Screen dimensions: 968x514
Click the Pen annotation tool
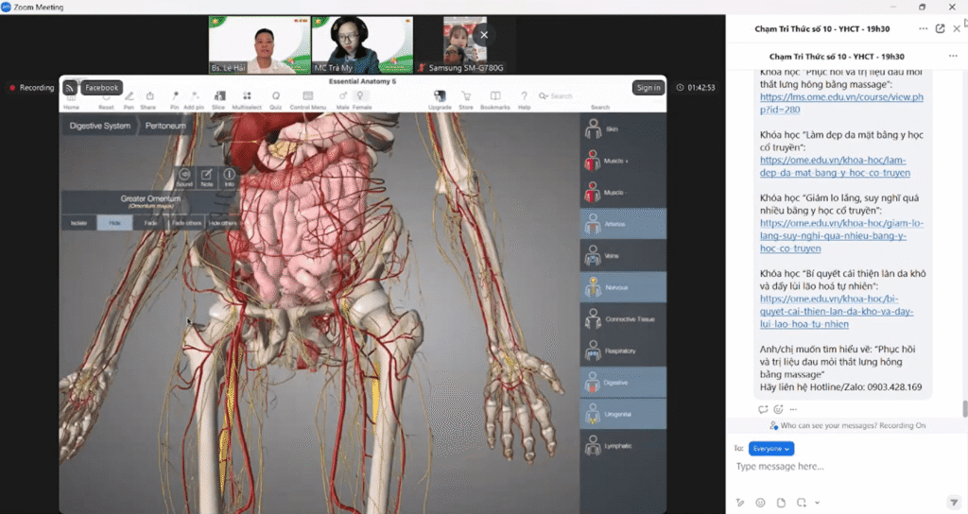point(129,98)
